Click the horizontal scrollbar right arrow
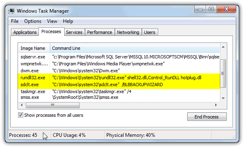Viewport: 244px width, 147px height. click(x=216, y=105)
